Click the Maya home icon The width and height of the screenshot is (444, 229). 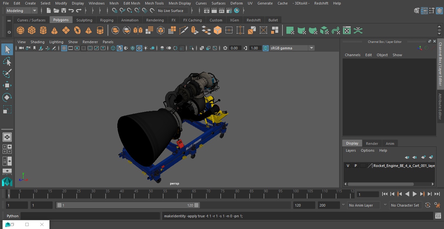click(7, 182)
